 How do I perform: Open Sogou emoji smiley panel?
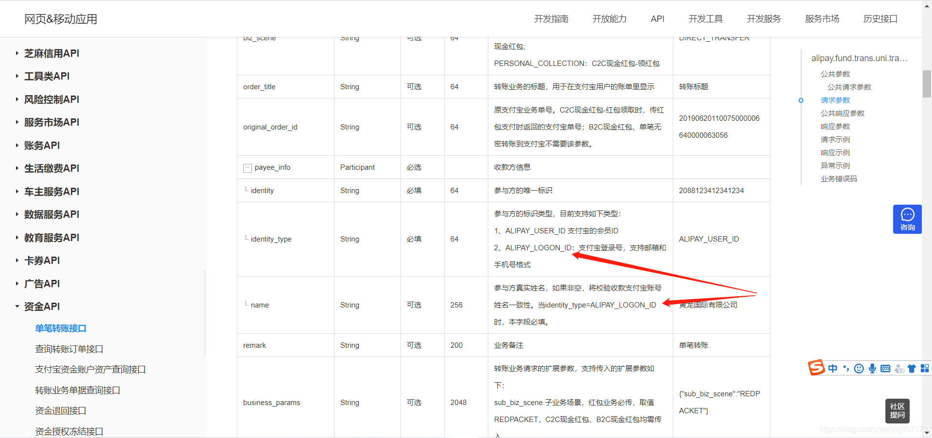pyautogui.click(x=859, y=369)
